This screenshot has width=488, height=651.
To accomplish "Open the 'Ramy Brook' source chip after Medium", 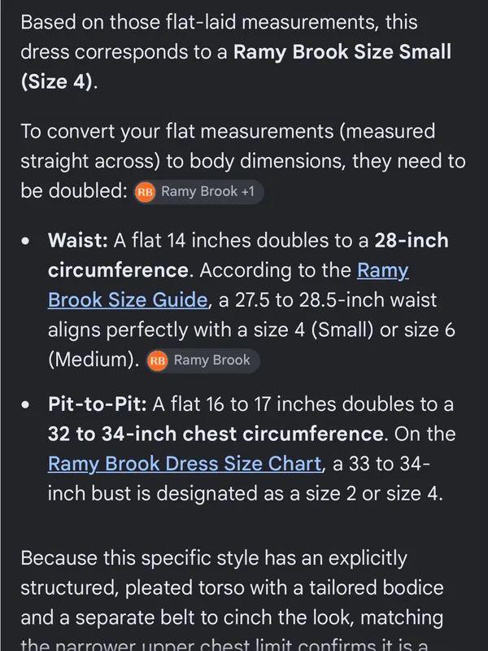I will (203, 360).
